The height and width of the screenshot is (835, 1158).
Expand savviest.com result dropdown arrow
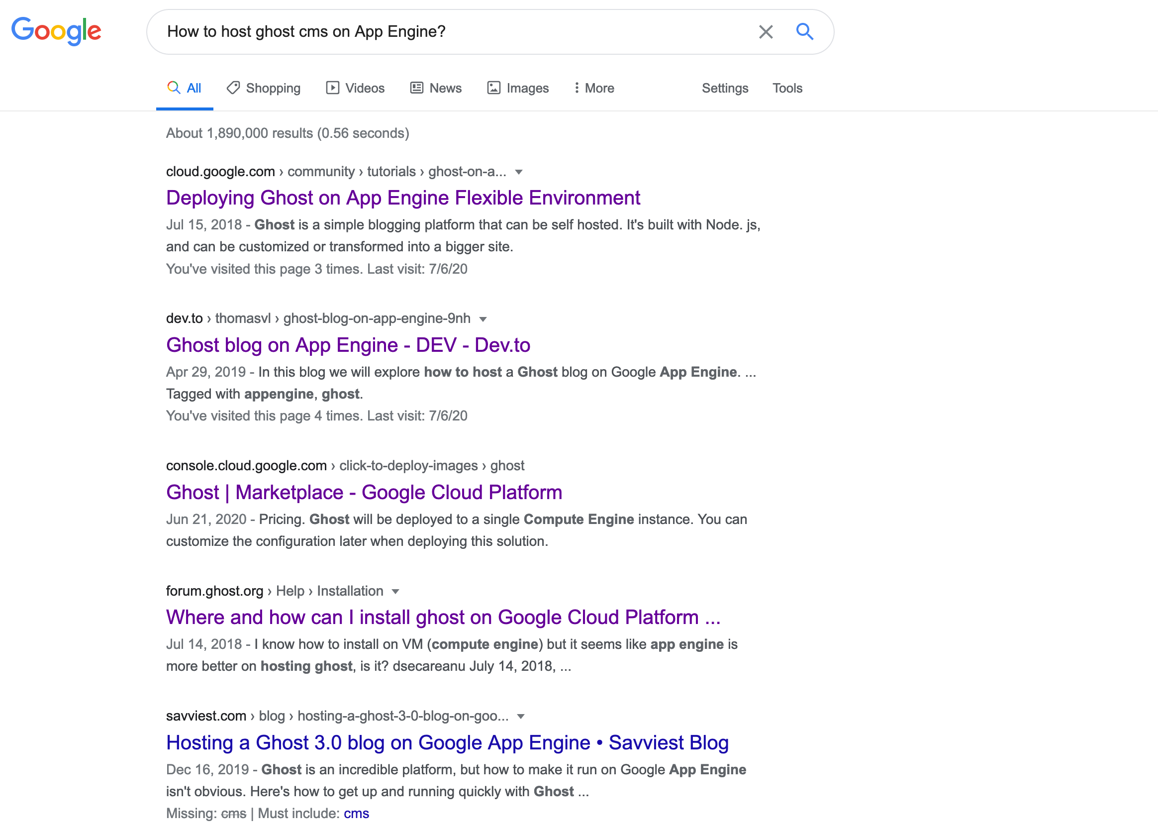(521, 717)
